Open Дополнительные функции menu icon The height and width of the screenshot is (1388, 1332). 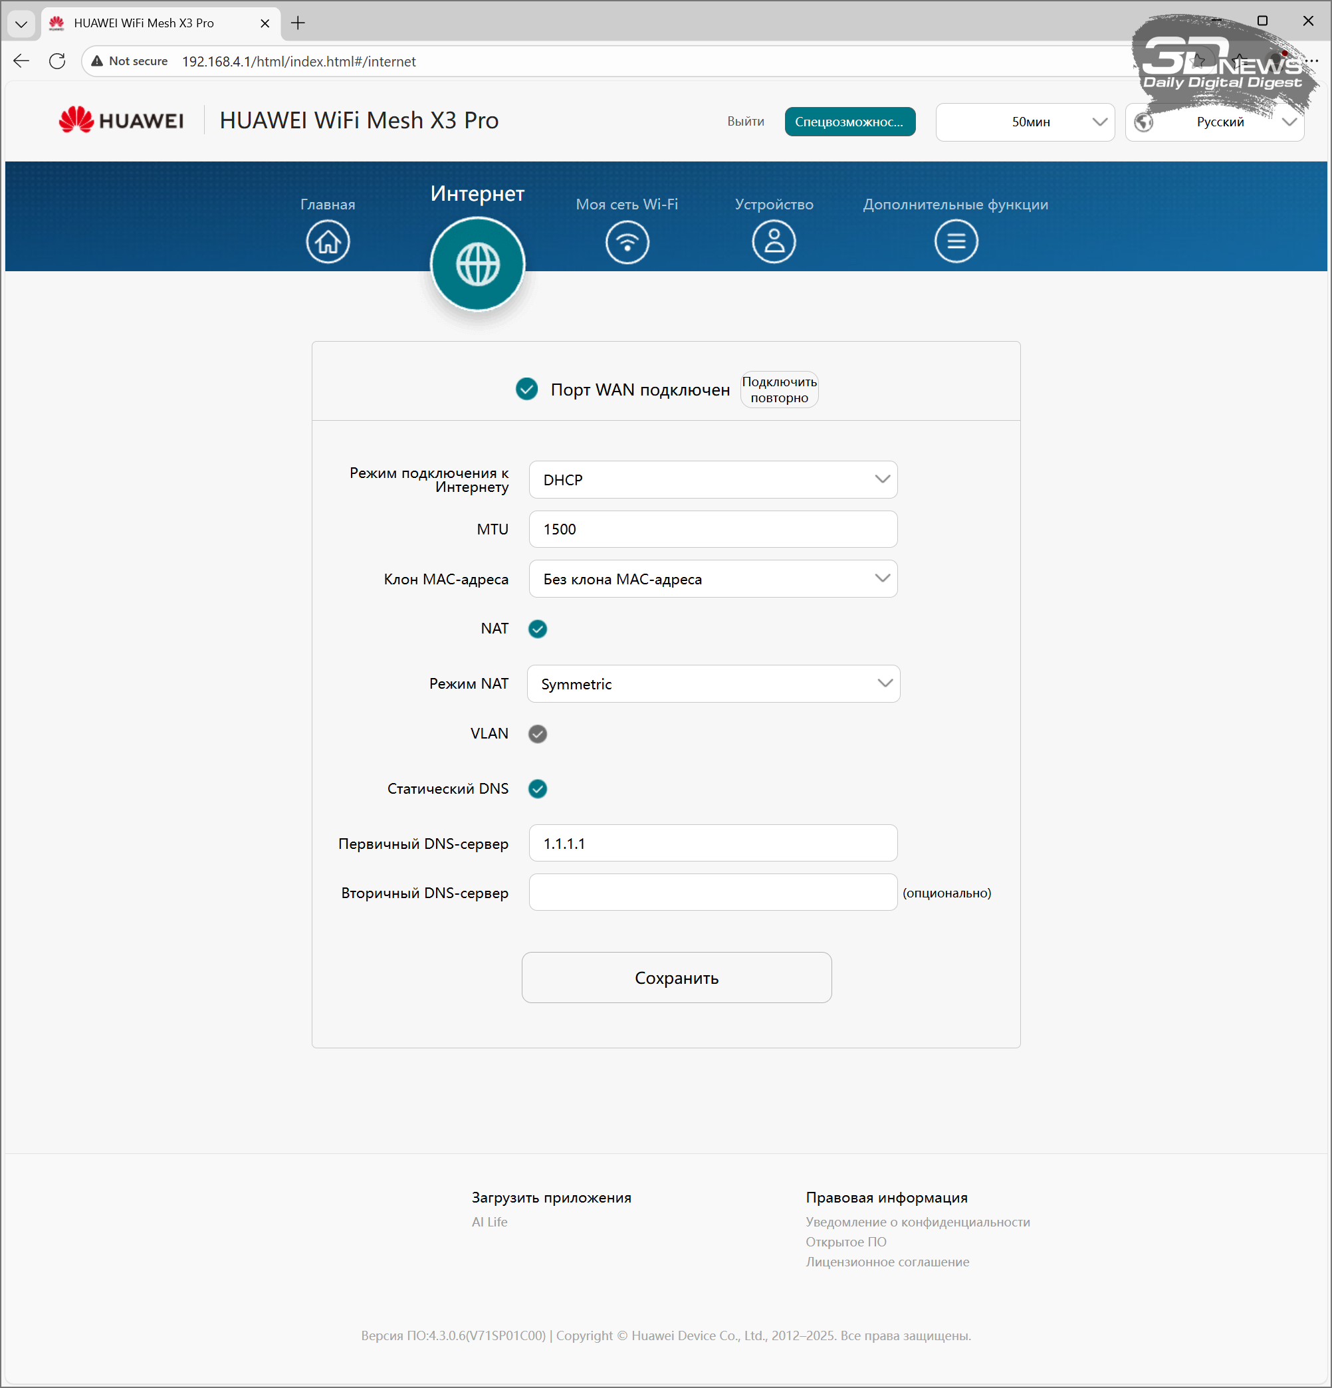click(955, 241)
